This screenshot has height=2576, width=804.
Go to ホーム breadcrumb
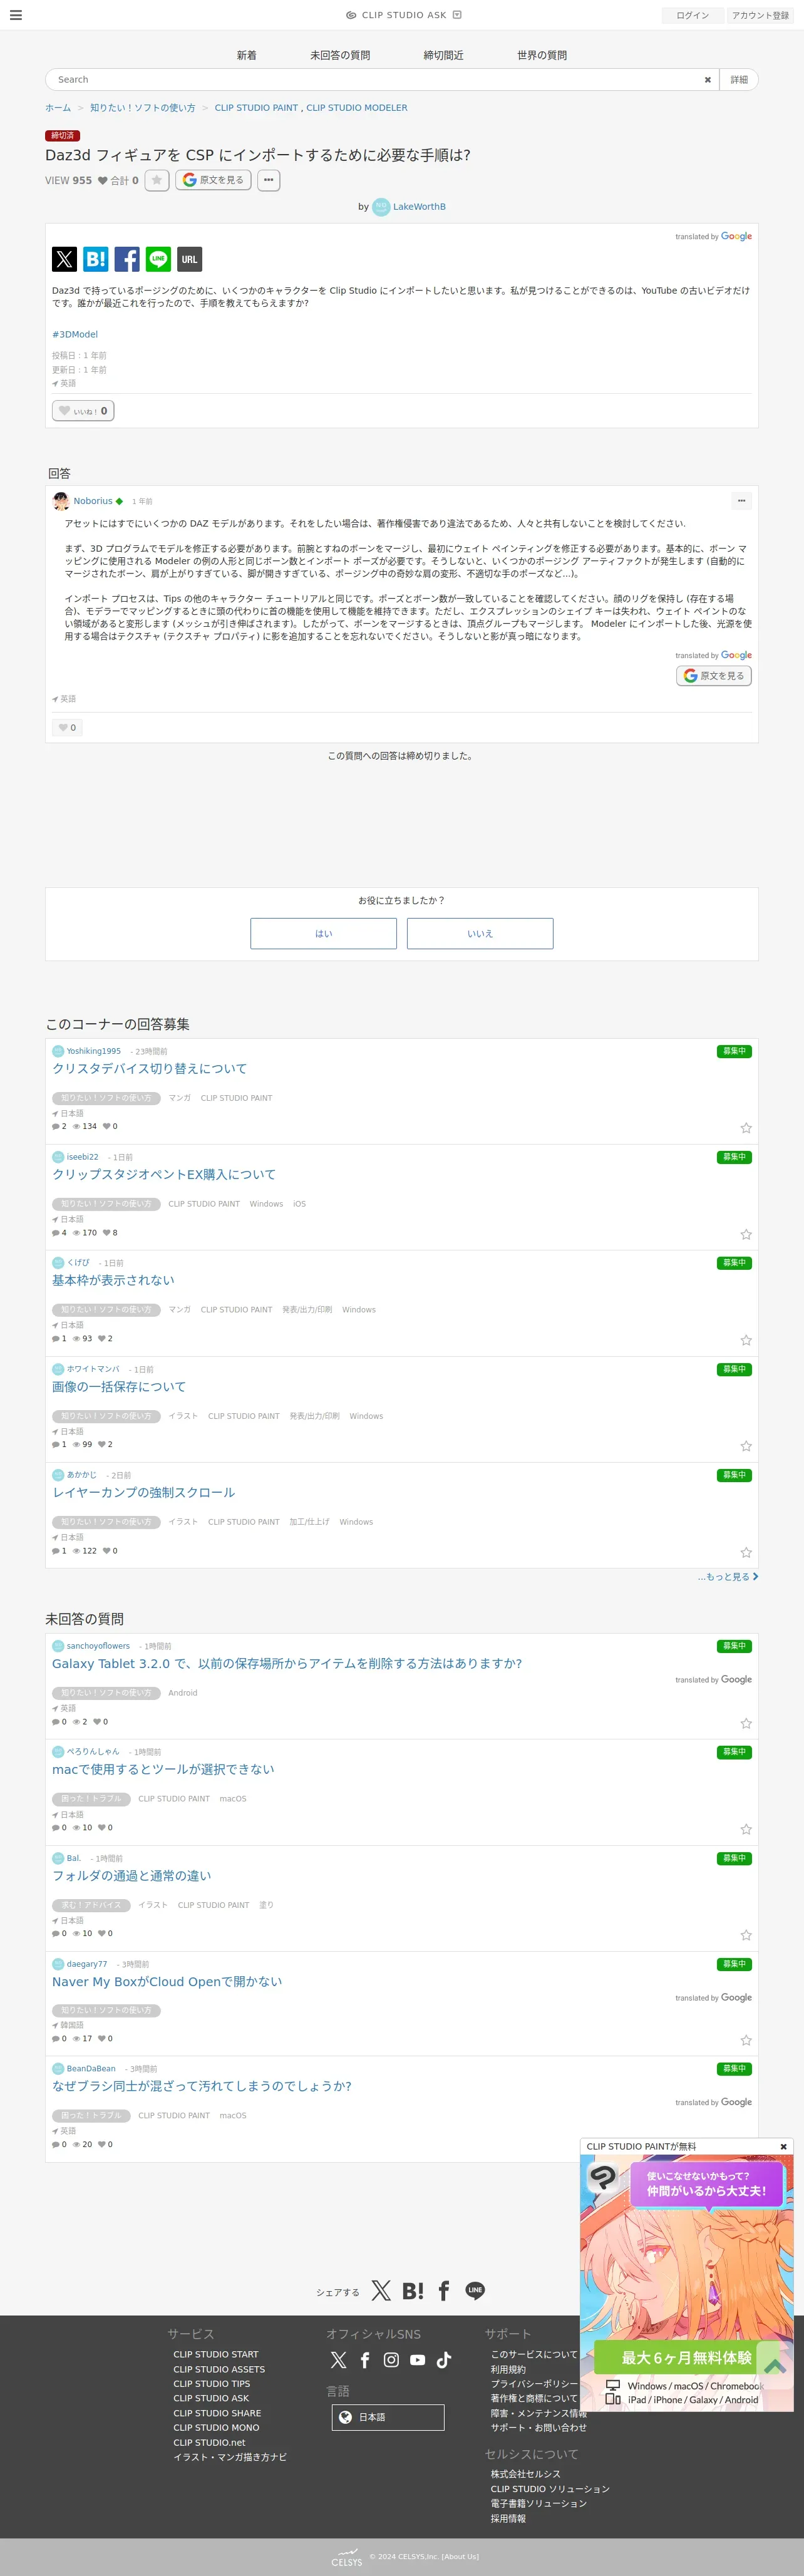(58, 108)
